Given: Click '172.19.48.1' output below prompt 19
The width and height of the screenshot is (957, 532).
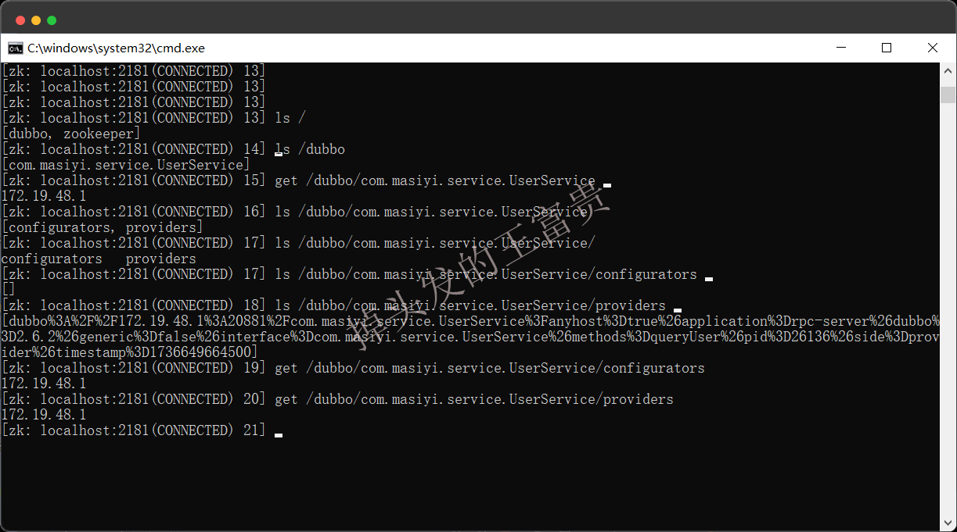Looking at the screenshot, I should coord(44,384).
